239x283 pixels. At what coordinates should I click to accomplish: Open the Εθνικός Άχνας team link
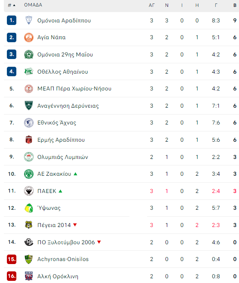[x=57, y=123]
